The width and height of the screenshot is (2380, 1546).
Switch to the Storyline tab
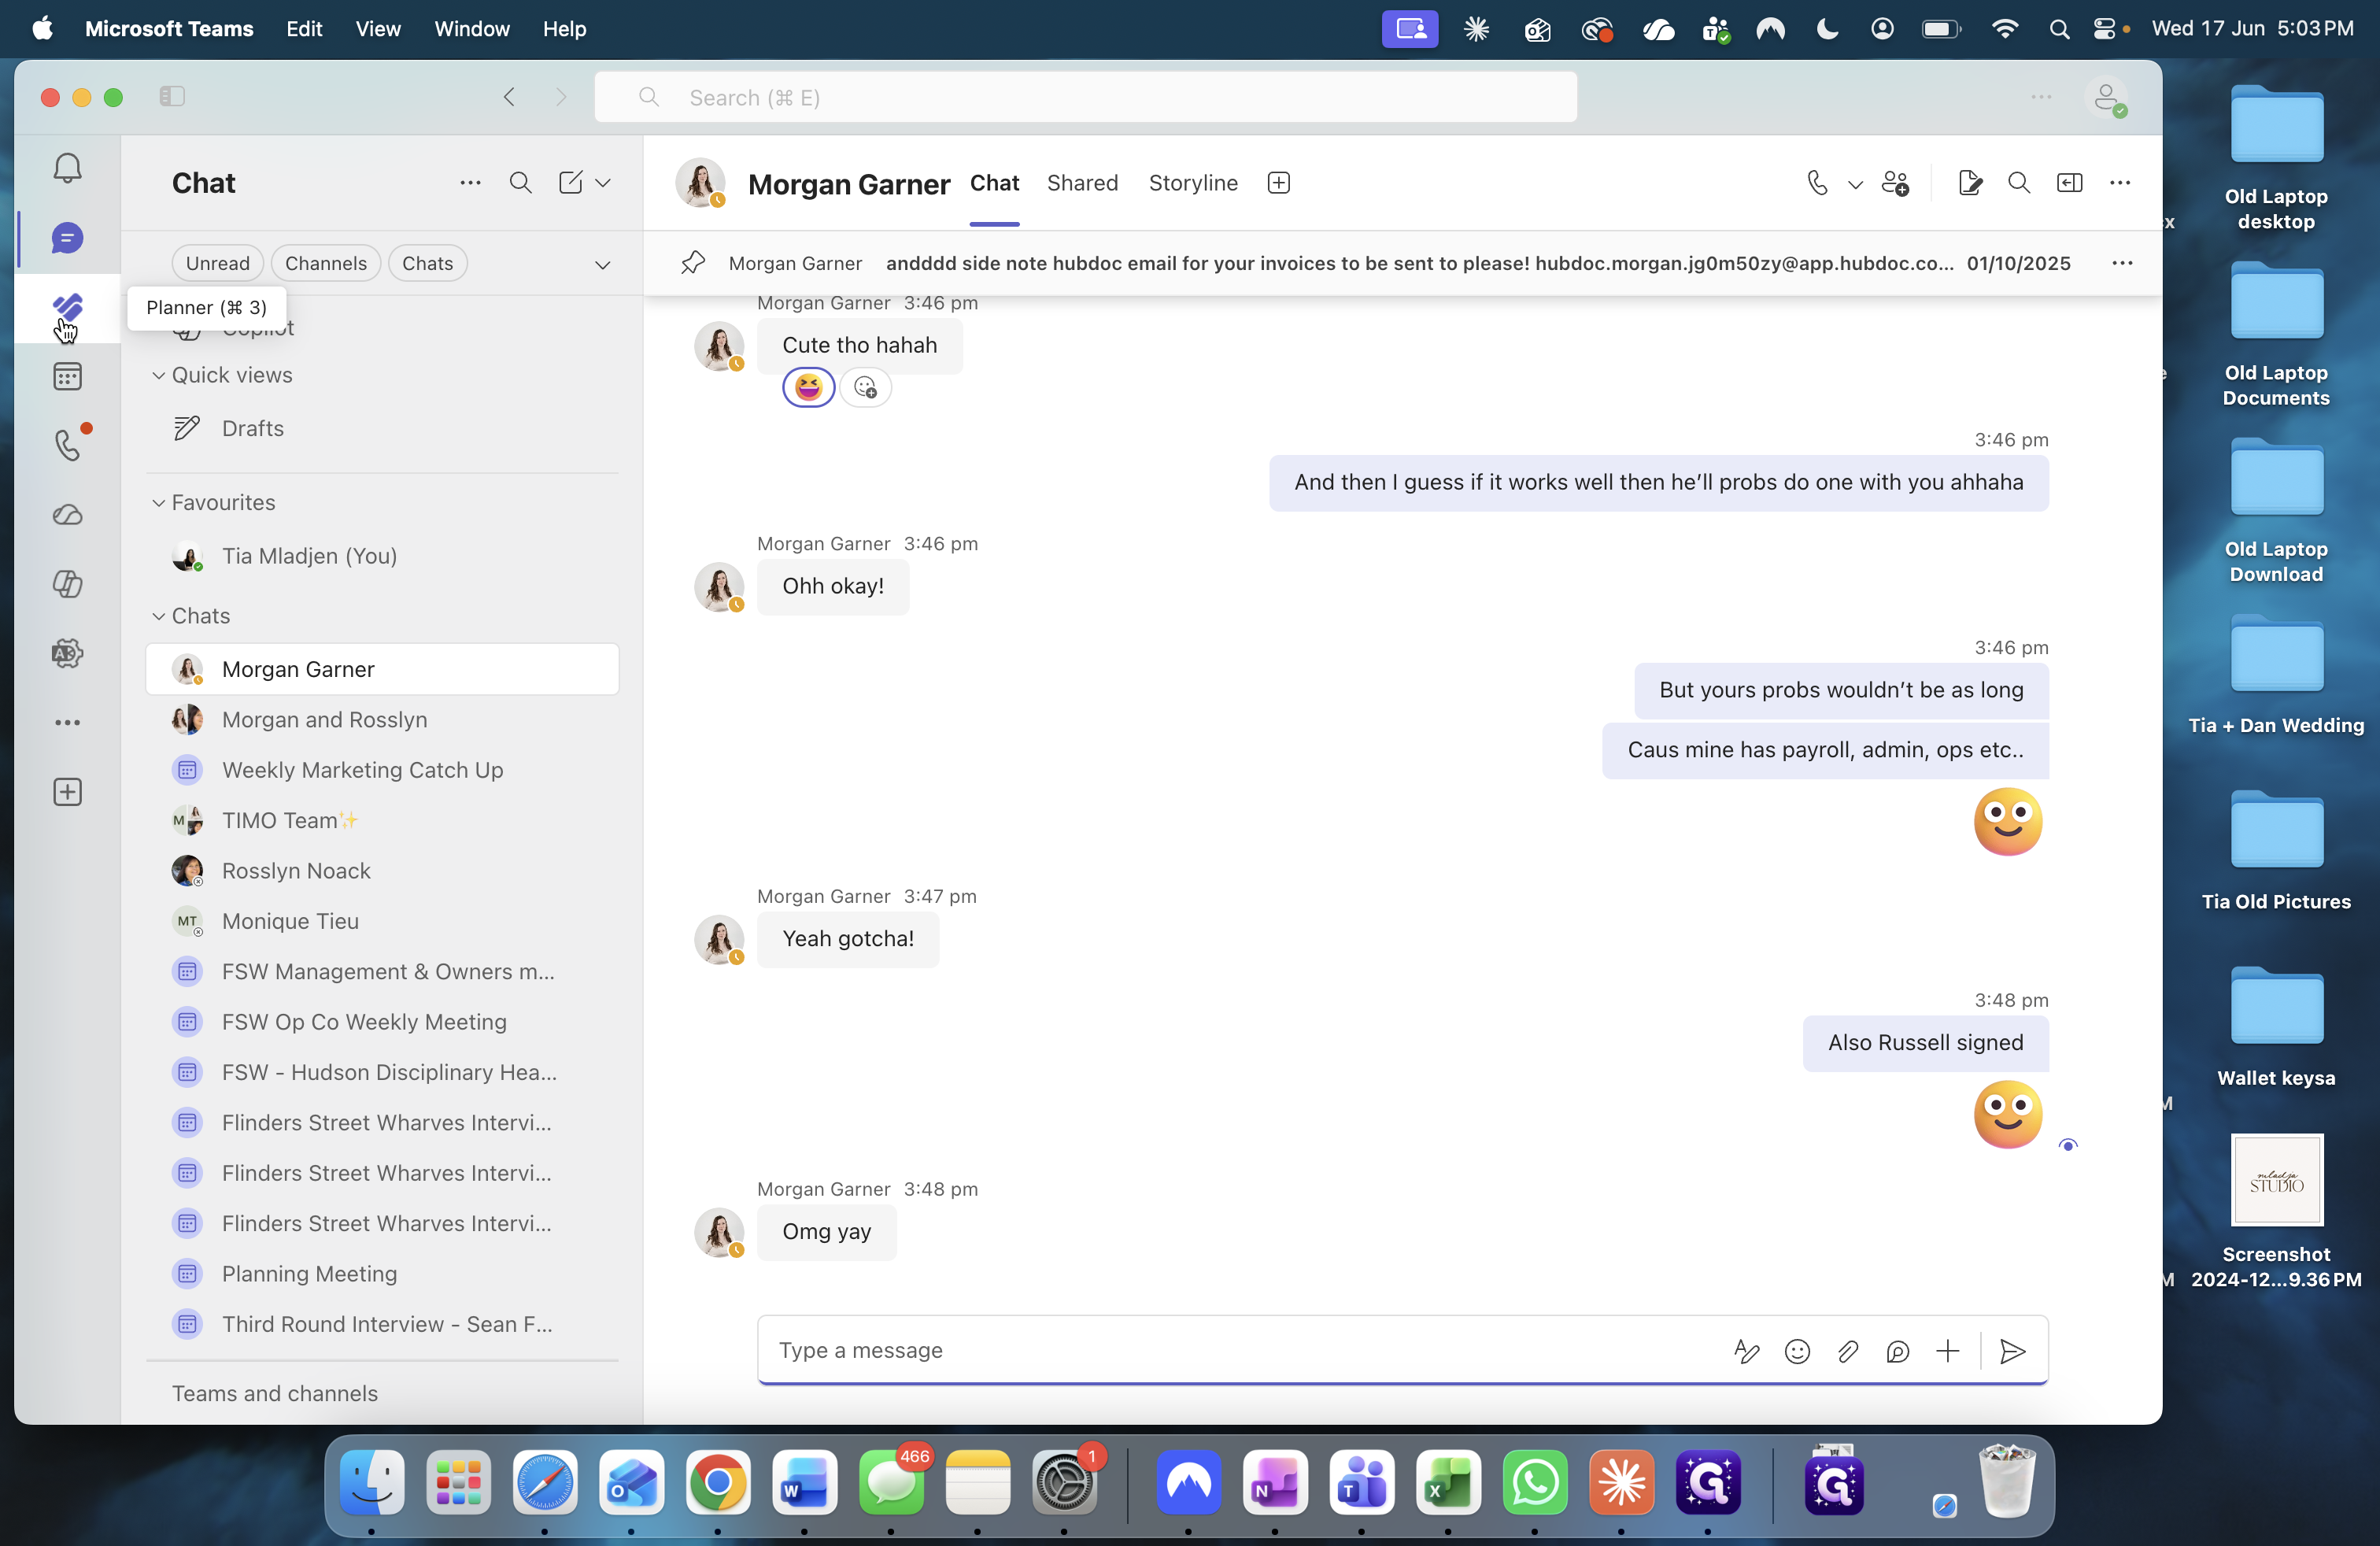point(1193,183)
